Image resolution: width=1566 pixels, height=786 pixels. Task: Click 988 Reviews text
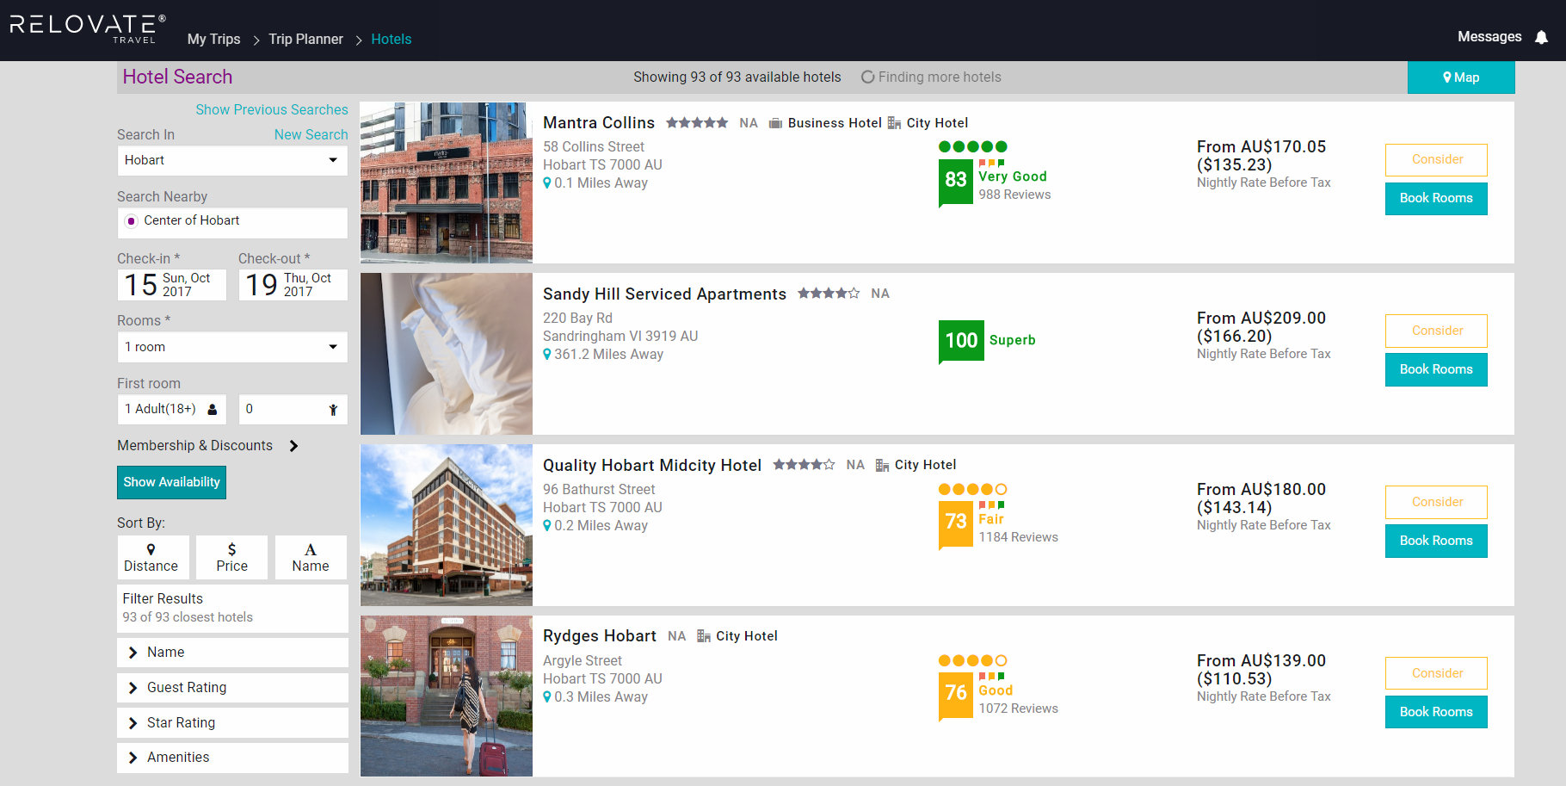(x=1014, y=195)
